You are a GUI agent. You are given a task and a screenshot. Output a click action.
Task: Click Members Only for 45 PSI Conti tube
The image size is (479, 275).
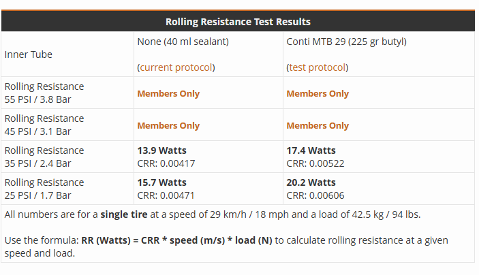pos(318,125)
